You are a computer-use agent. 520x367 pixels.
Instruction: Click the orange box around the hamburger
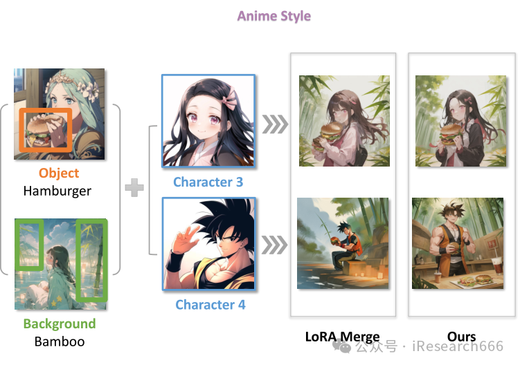[46, 130]
